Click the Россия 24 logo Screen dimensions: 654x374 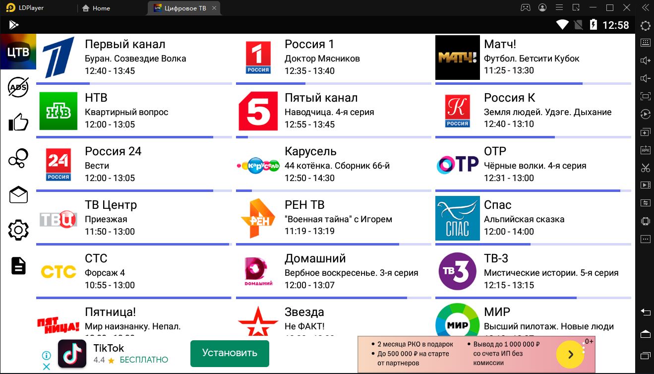click(x=59, y=165)
